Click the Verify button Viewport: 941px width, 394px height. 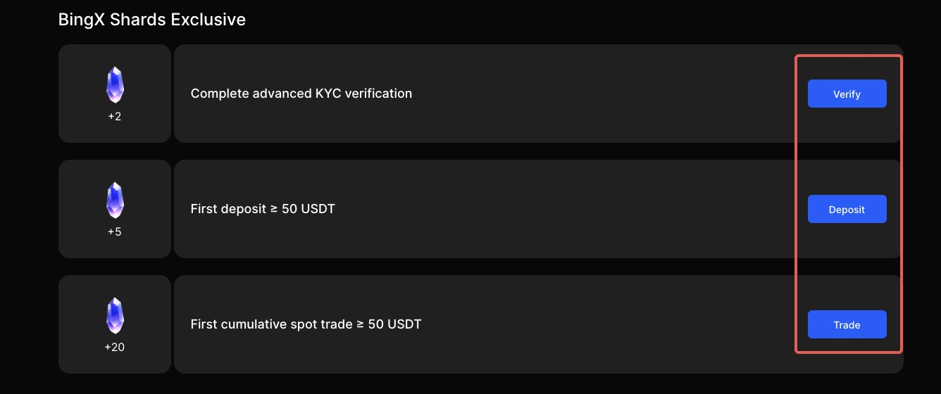pyautogui.click(x=847, y=94)
